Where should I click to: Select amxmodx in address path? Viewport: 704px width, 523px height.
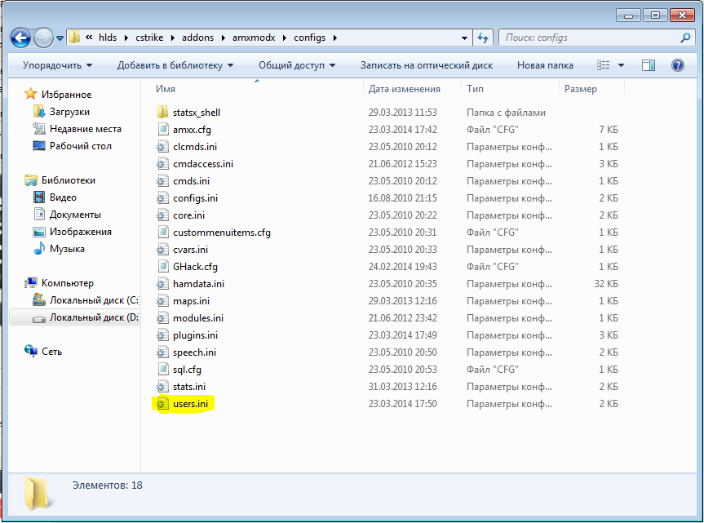[254, 38]
